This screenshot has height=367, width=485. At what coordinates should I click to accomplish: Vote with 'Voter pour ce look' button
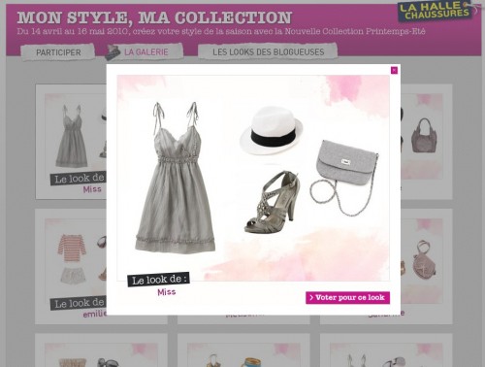(347, 298)
